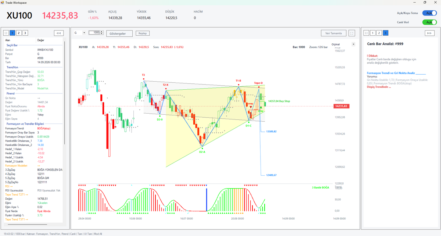Click the Veri Tamamla button
441x236 pixels.
334,33
